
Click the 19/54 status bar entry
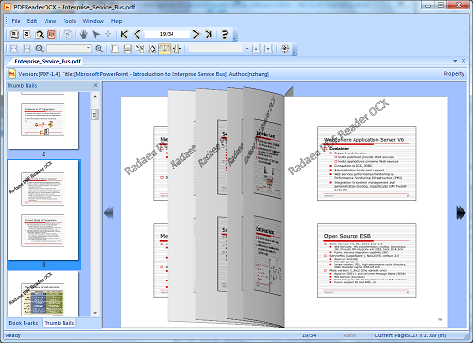pyautogui.click(x=309, y=335)
